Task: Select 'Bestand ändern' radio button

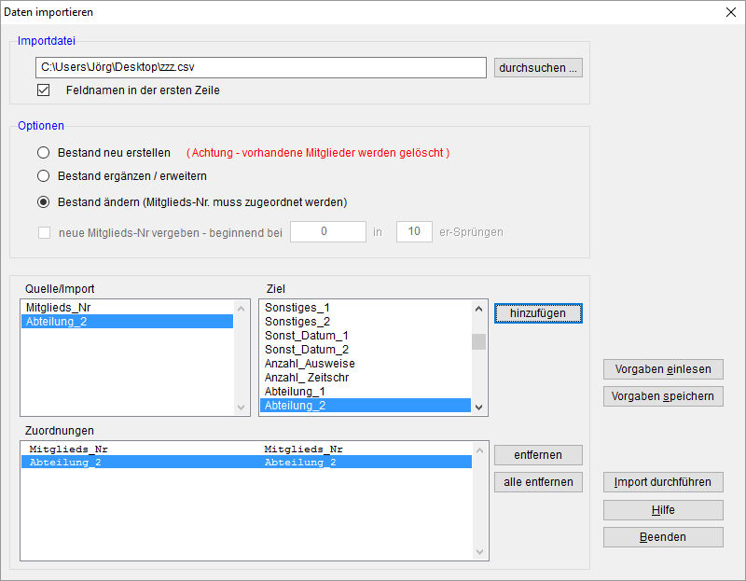Action: pos(43,201)
